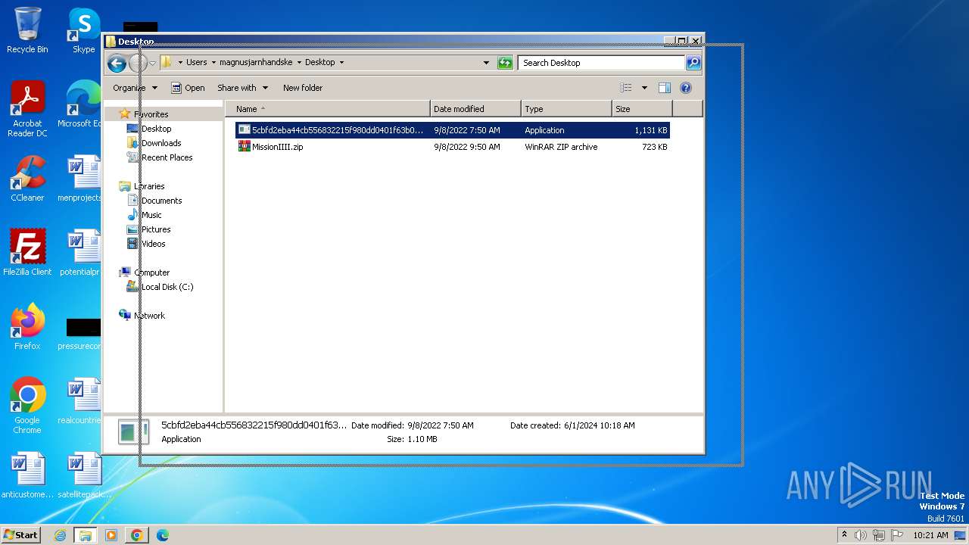Open Windows Media Player from taskbar
Image resolution: width=969 pixels, height=545 pixels.
[x=111, y=535]
